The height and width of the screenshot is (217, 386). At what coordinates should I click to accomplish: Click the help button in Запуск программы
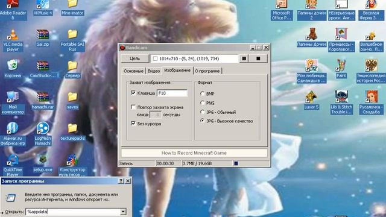[x=121, y=181]
